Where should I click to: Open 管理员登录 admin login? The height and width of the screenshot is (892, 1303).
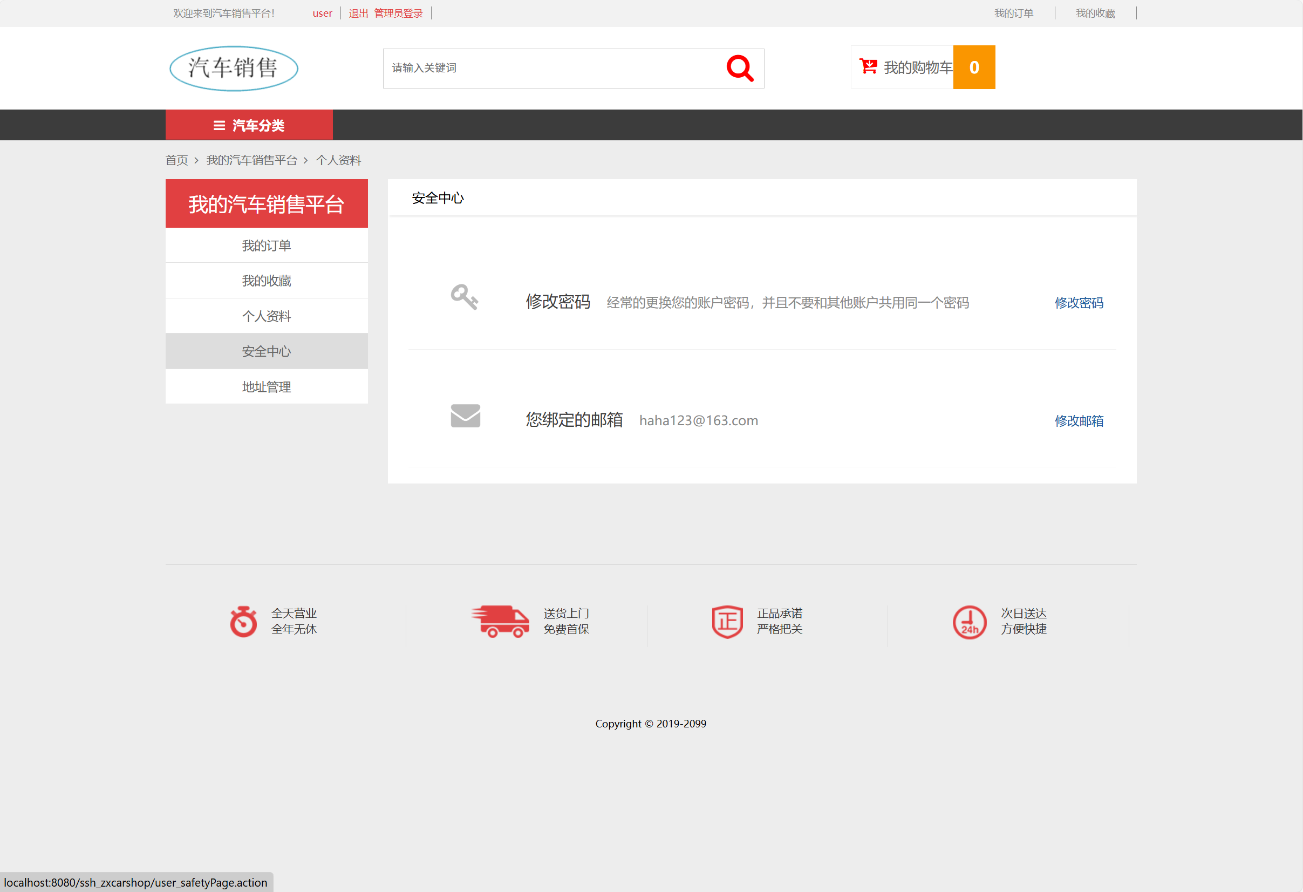399,13
